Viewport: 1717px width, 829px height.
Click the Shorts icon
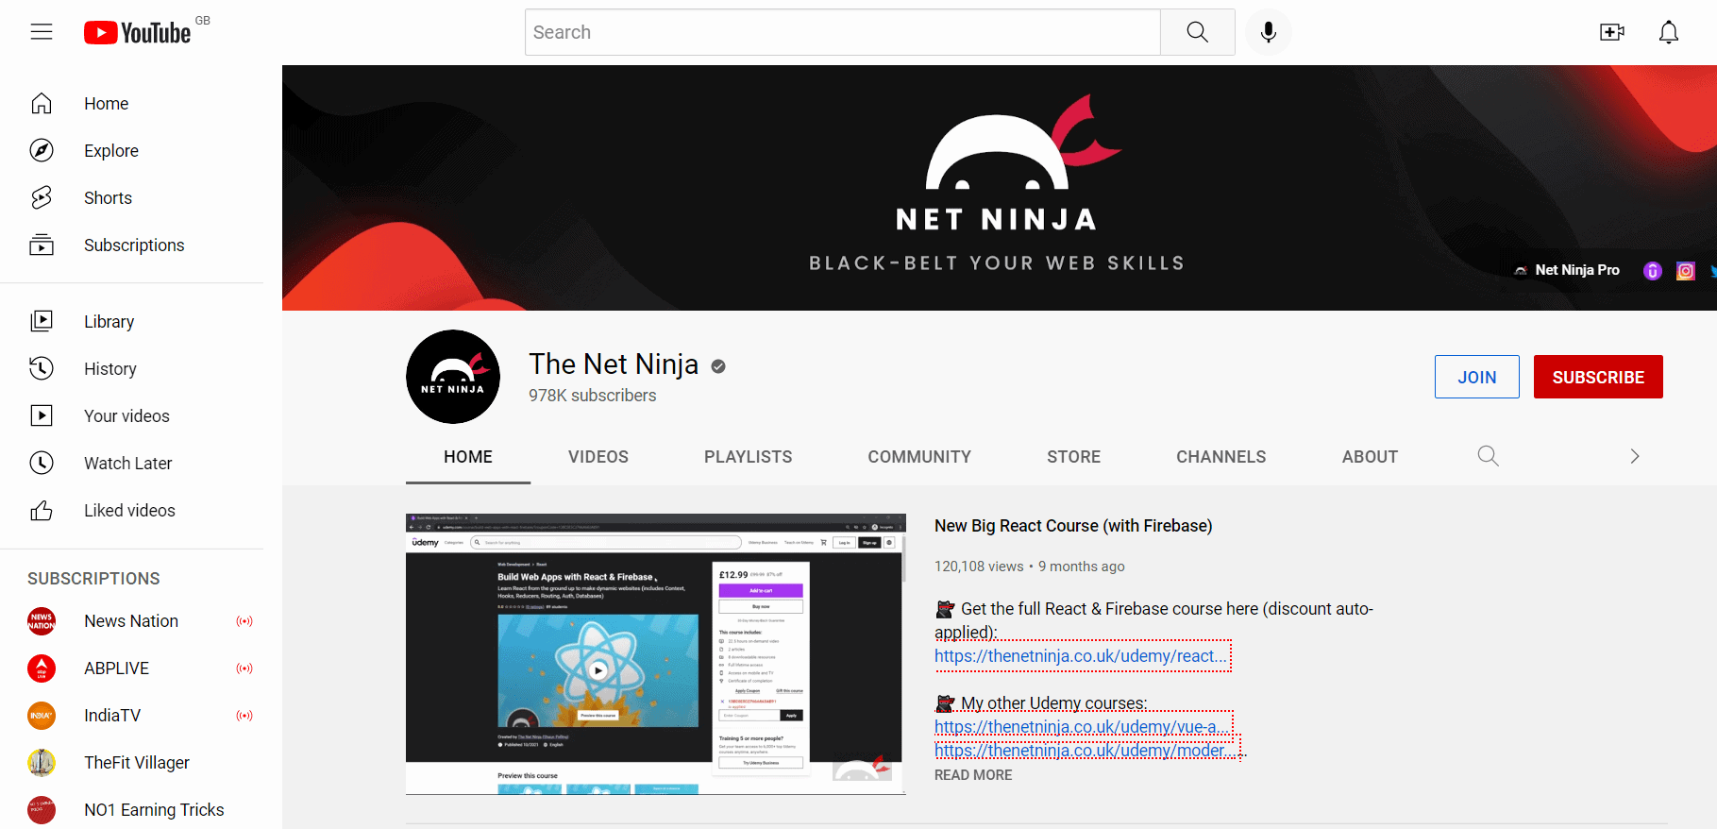(42, 197)
